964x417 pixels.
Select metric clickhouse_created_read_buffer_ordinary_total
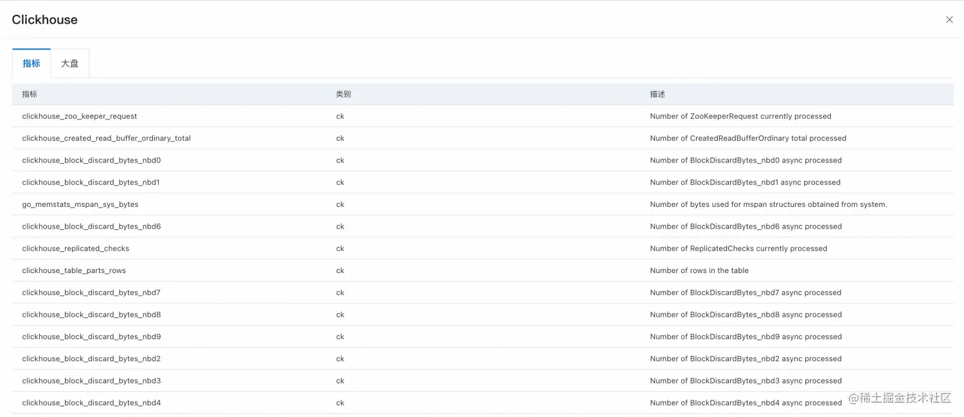[106, 138]
